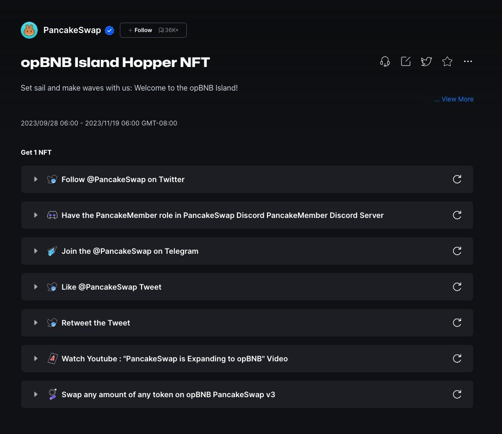Expand the Swap any token on opBNB task
Viewport: 502px width, 434px height.
(36, 394)
